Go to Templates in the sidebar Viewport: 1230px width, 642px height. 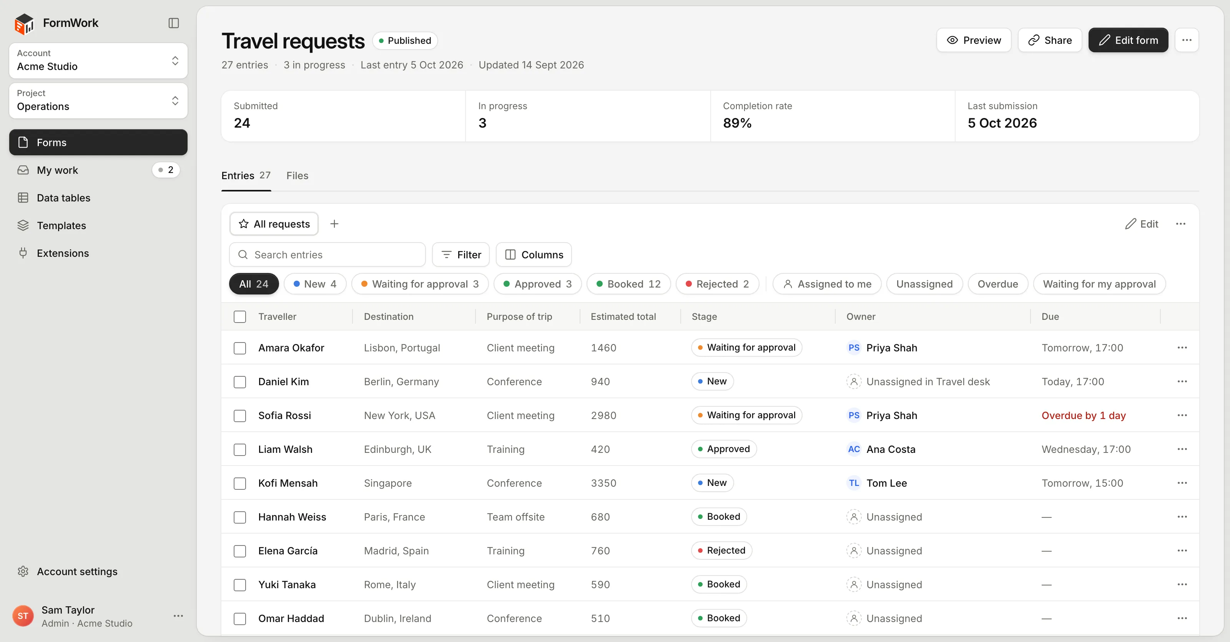[98, 225]
